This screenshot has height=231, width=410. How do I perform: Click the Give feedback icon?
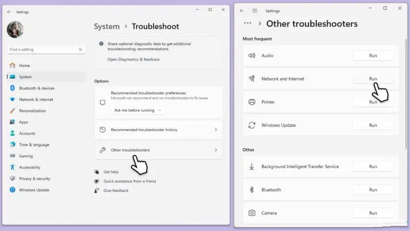(x=97, y=190)
